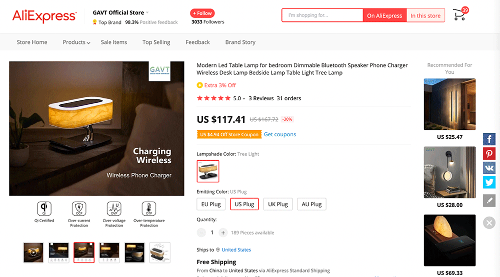This screenshot has height=277, width=500.
Task: Share product on Facebook
Action: [x=489, y=139]
